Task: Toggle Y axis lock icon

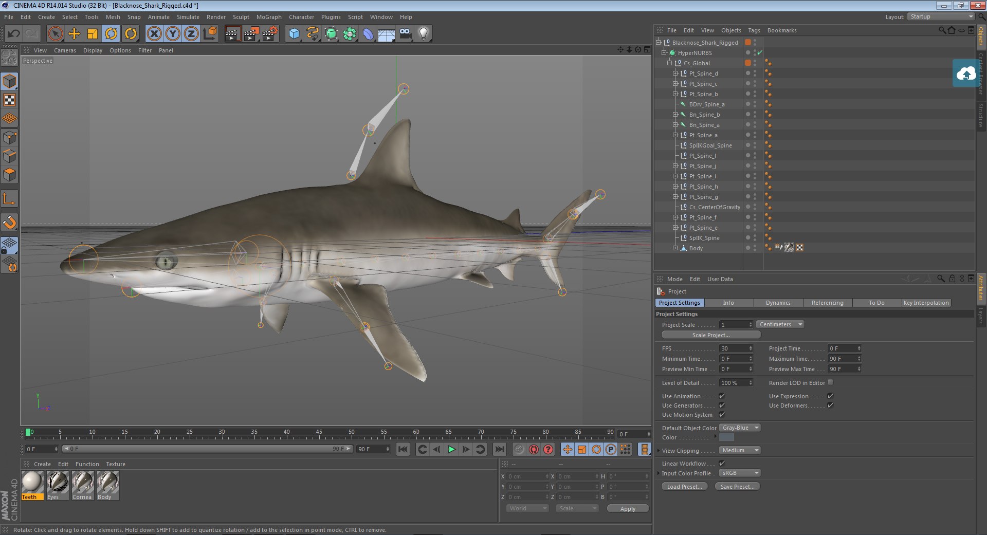Action: [173, 34]
